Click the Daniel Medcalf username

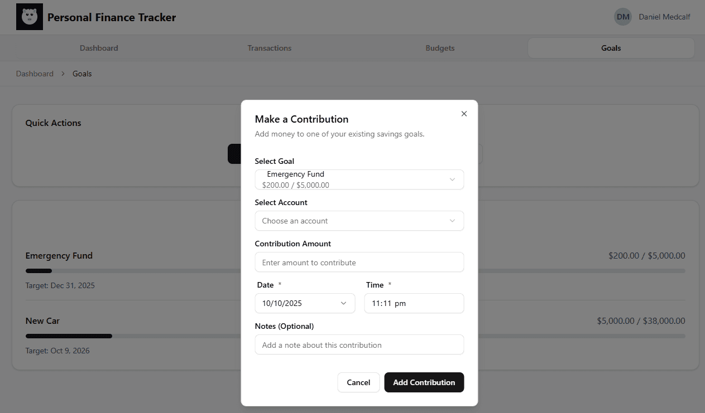[x=664, y=17]
